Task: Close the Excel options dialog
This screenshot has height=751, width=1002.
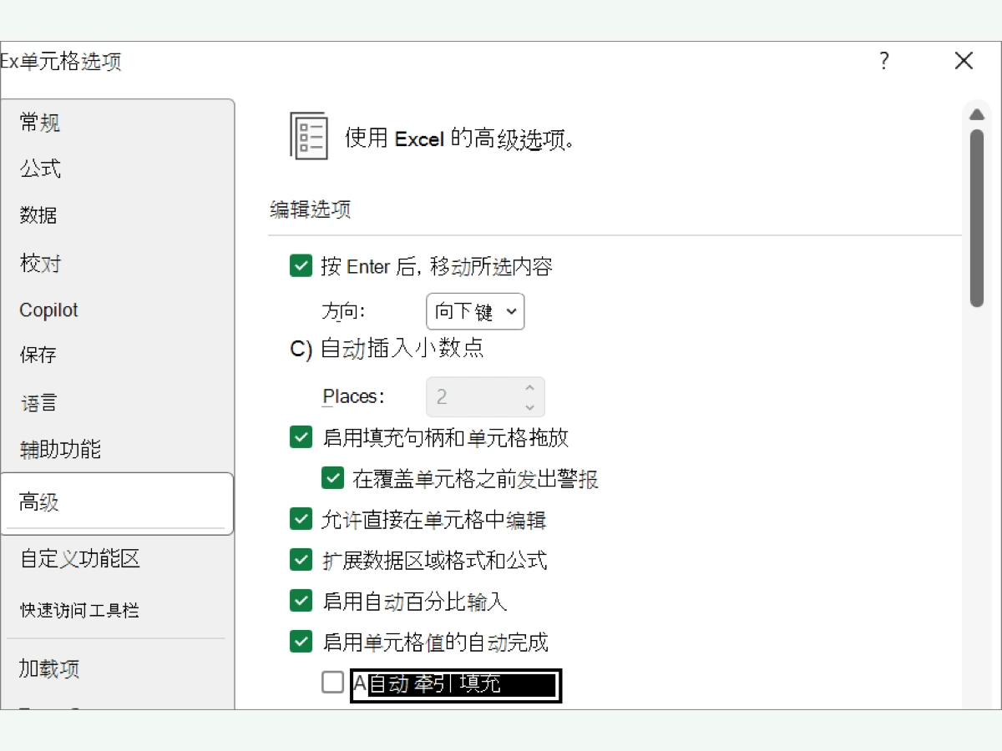Action: (x=964, y=61)
